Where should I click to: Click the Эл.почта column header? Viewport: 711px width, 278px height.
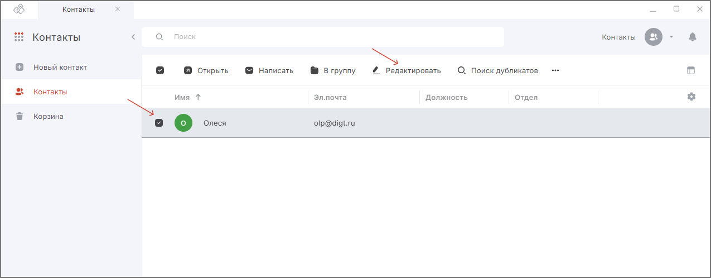330,97
